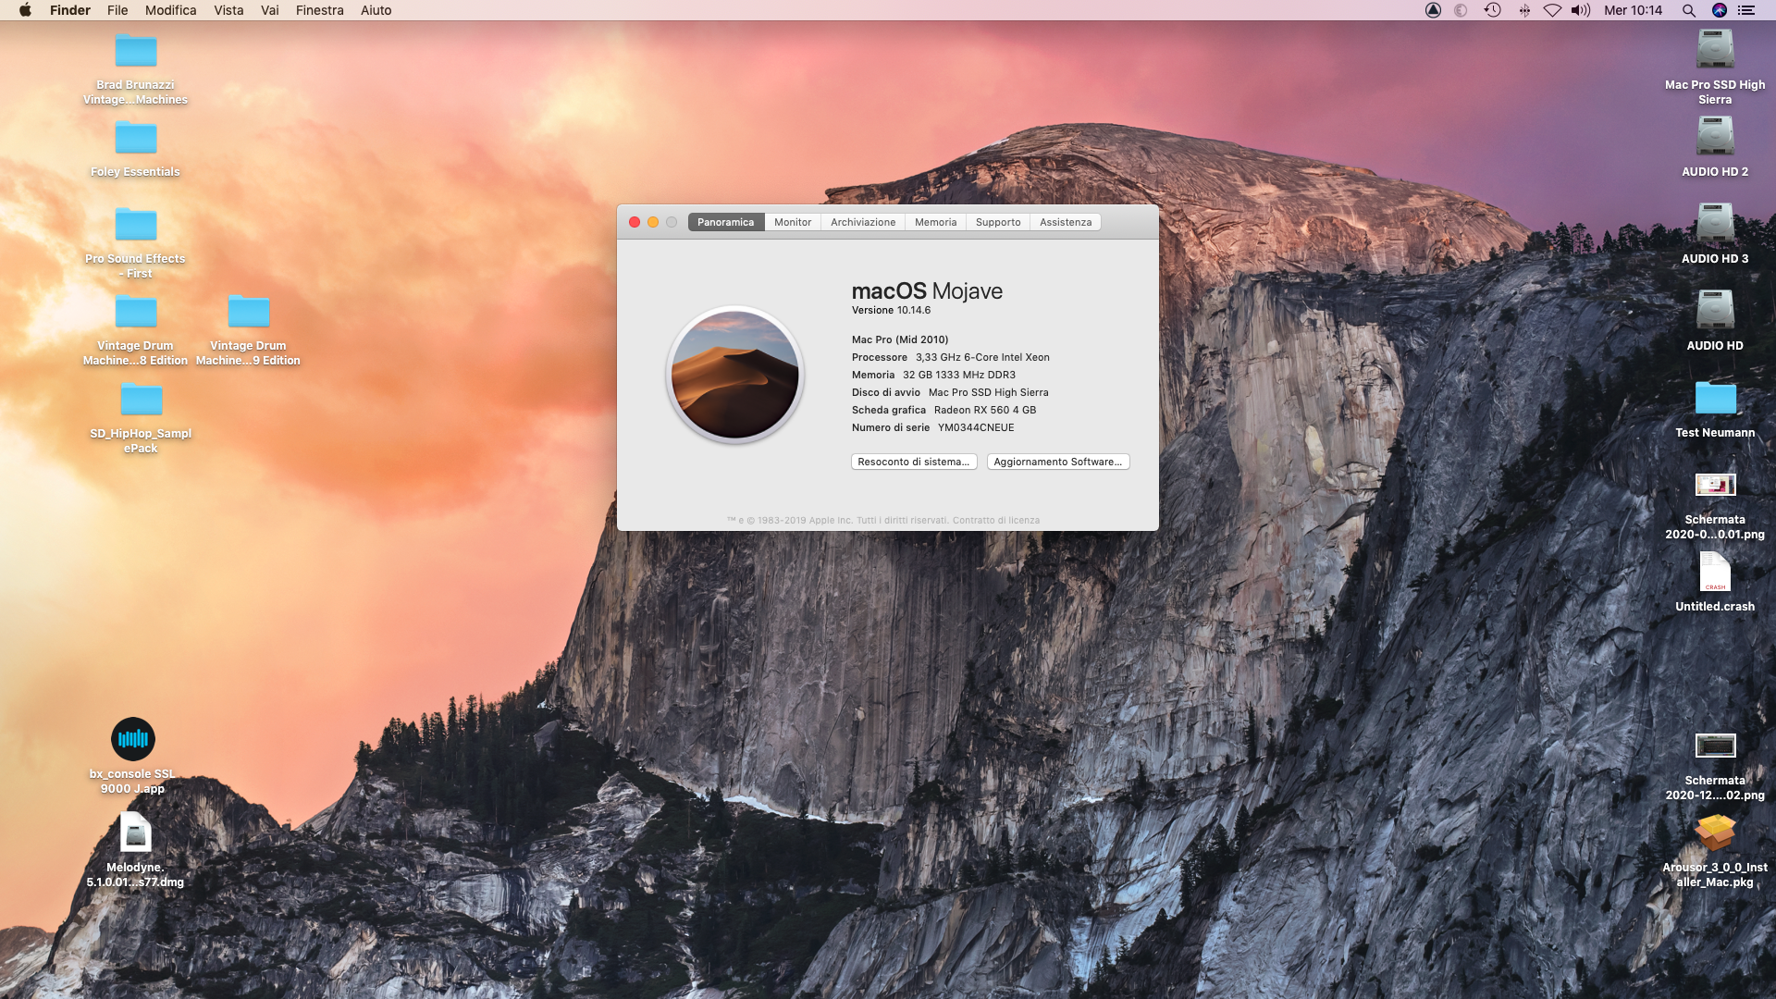Viewport: 1776px width, 999px height.
Task: Select the AUDIO HD 2 drive icon
Action: point(1715,137)
